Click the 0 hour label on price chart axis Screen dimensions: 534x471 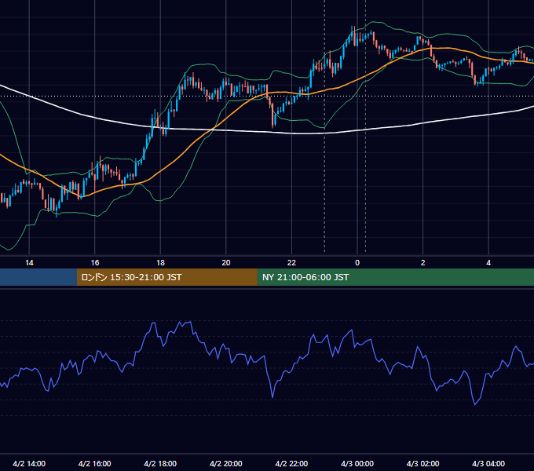coord(357,263)
